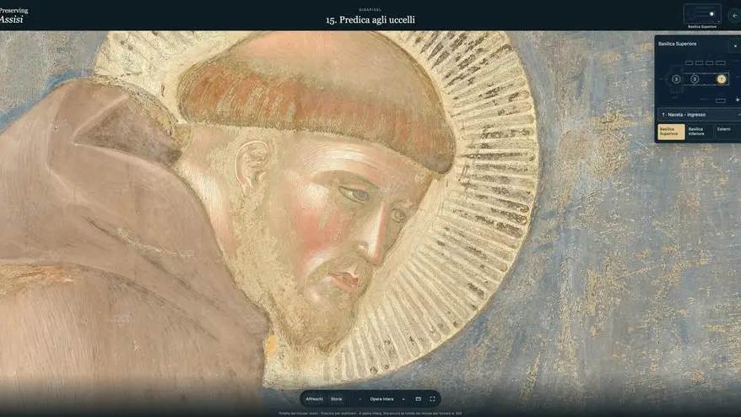741x417 pixels.
Task: Switch to the Esterni tab
Action: click(727, 132)
